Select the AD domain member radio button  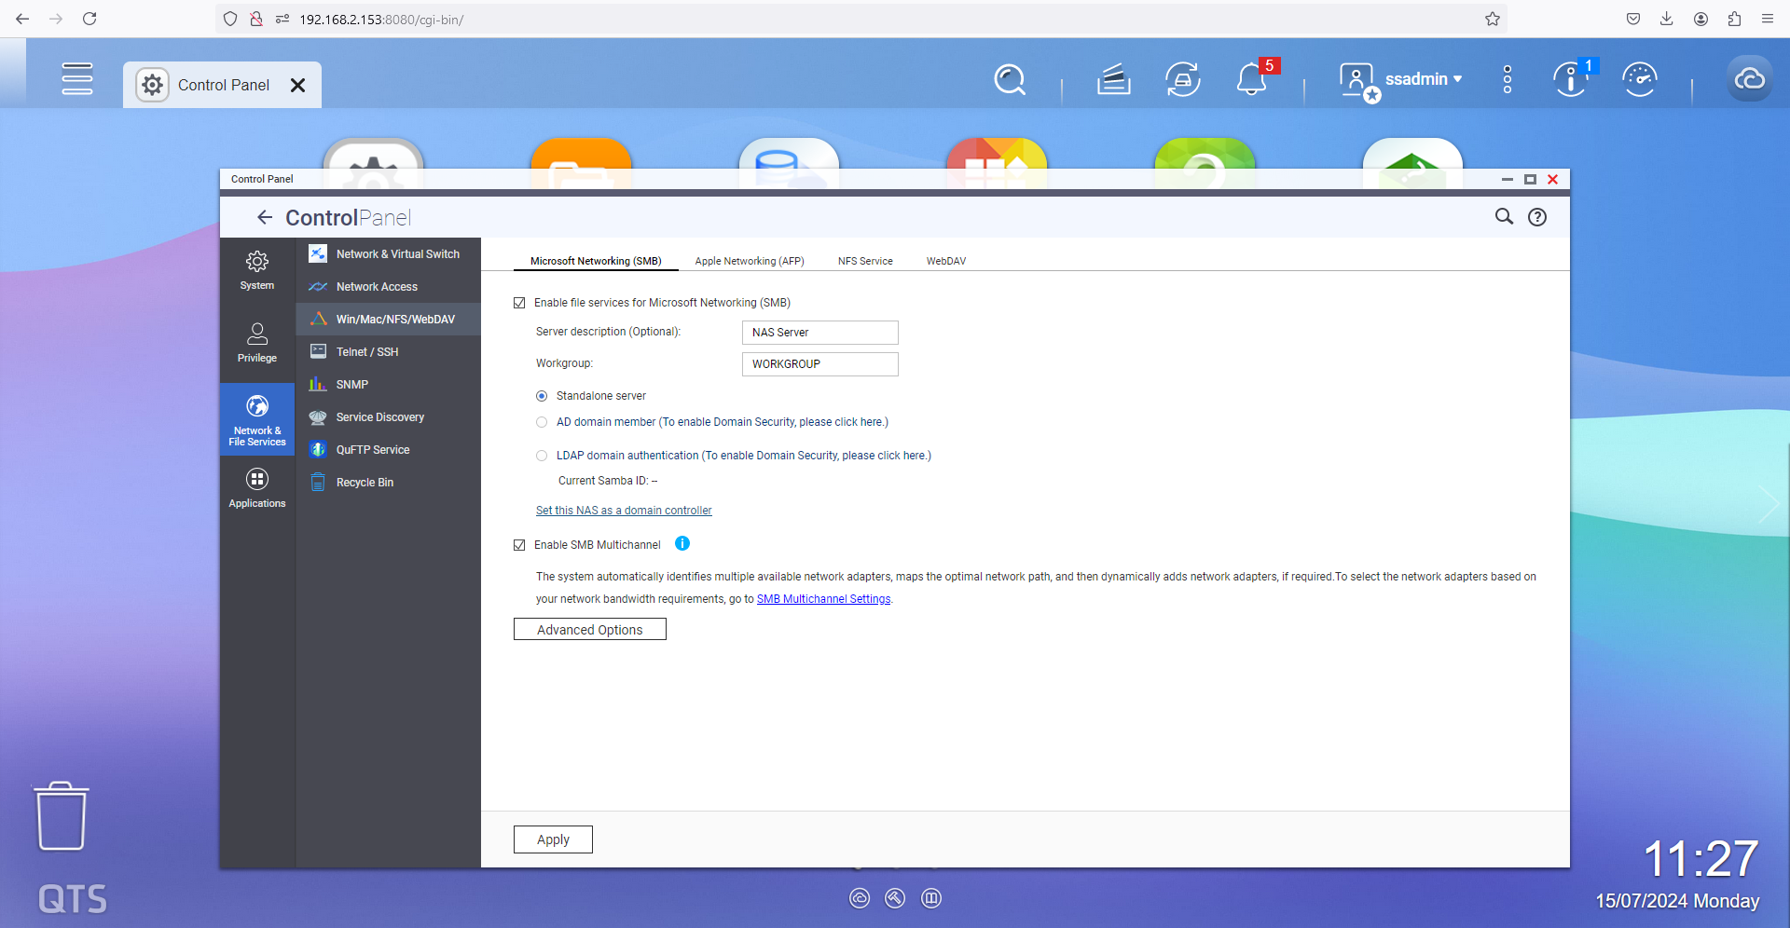pos(542,422)
